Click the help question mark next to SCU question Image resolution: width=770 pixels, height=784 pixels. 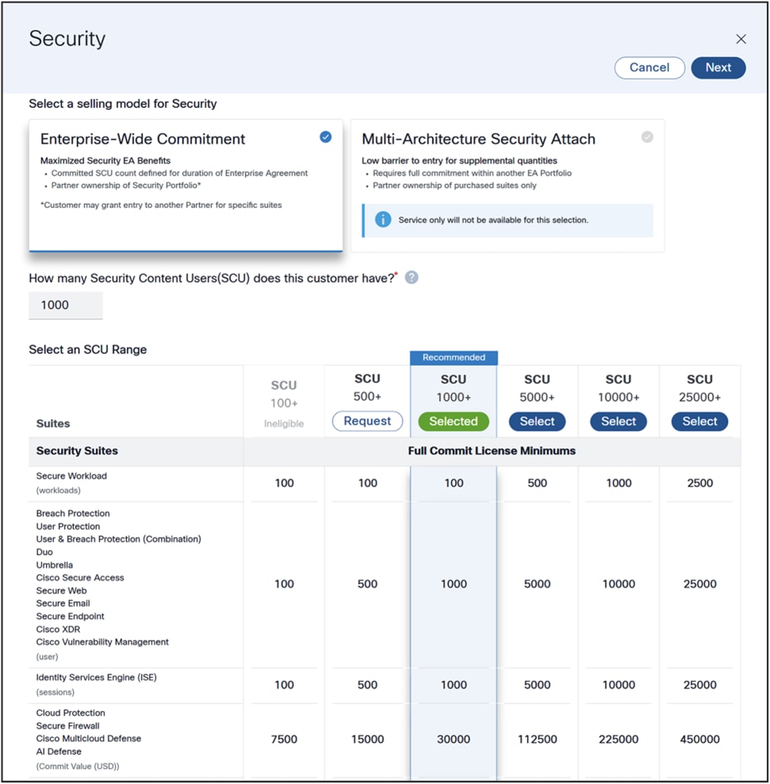point(411,278)
